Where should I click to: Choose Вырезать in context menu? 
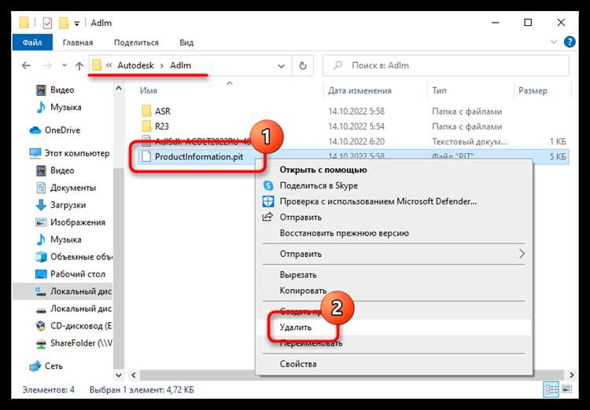point(298,275)
